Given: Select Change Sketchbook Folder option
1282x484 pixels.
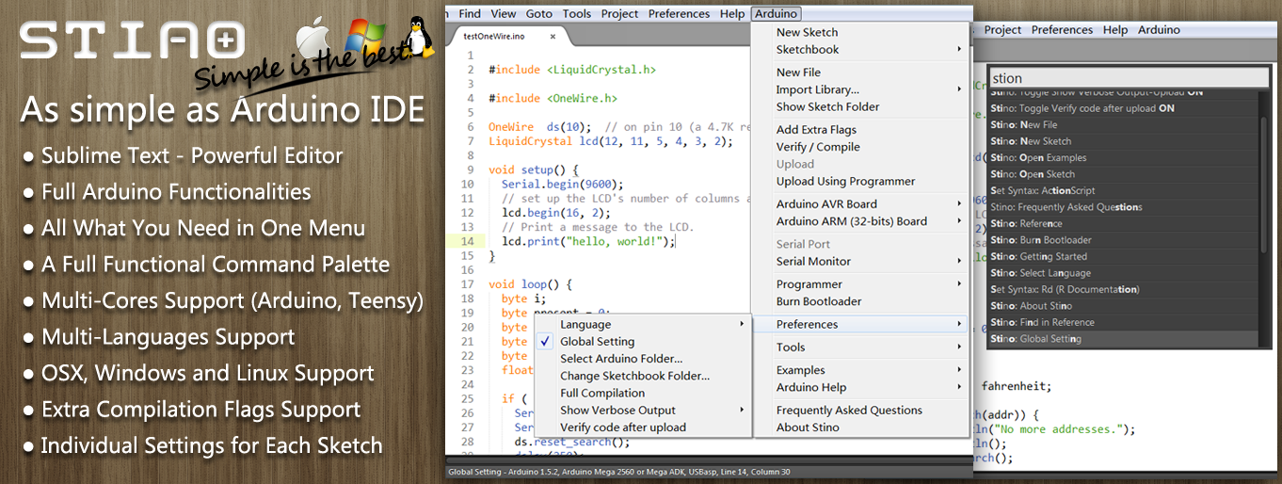Looking at the screenshot, I should [x=634, y=376].
